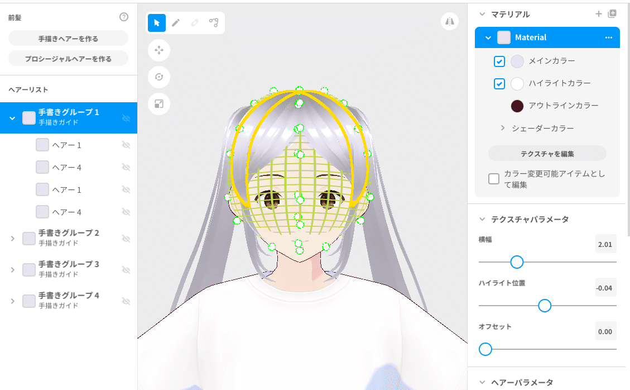This screenshot has height=390, width=630.
Task: Expand the 手書きグループ4 tree
Action: pos(12,302)
